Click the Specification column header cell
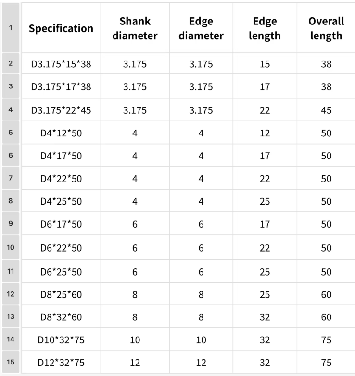 point(61,28)
